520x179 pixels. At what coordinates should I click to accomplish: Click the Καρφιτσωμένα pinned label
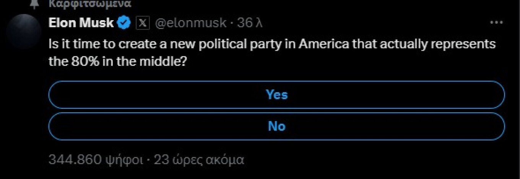point(90,4)
